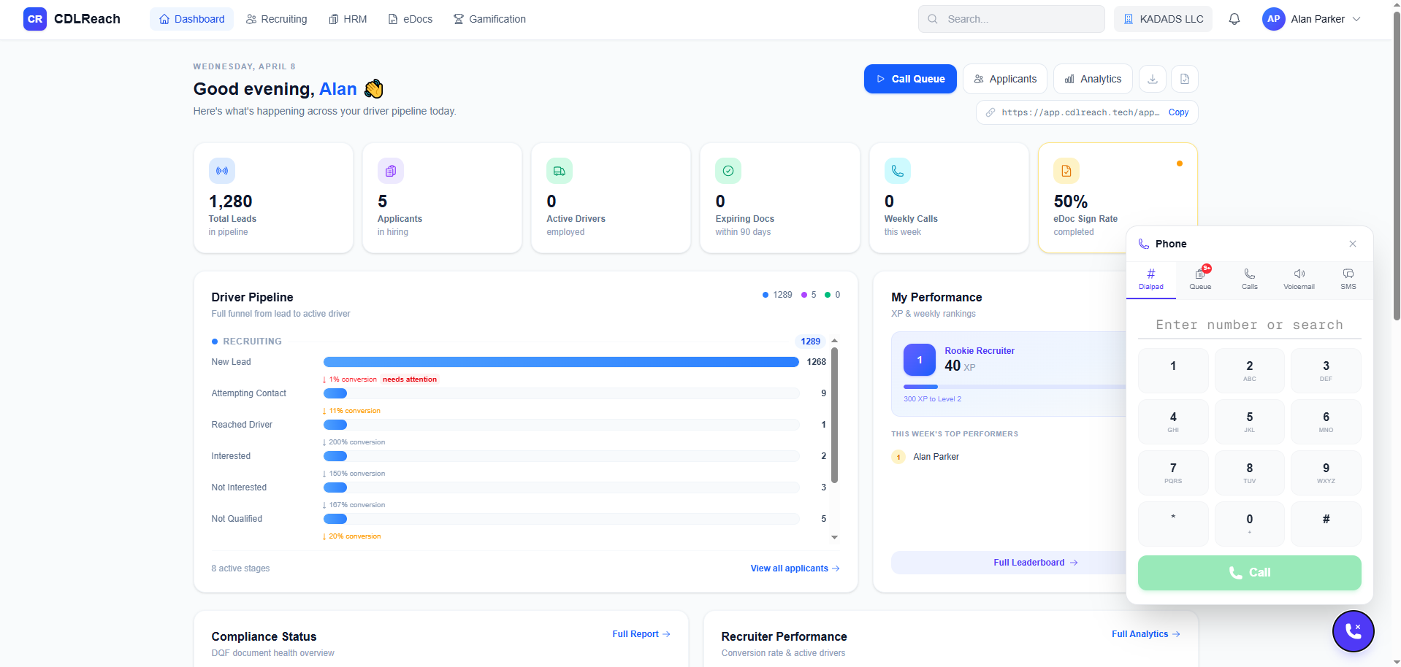Viewport: 1401px width, 667px height.
Task: Open the Queue tab in Phone panel
Action: point(1200,279)
